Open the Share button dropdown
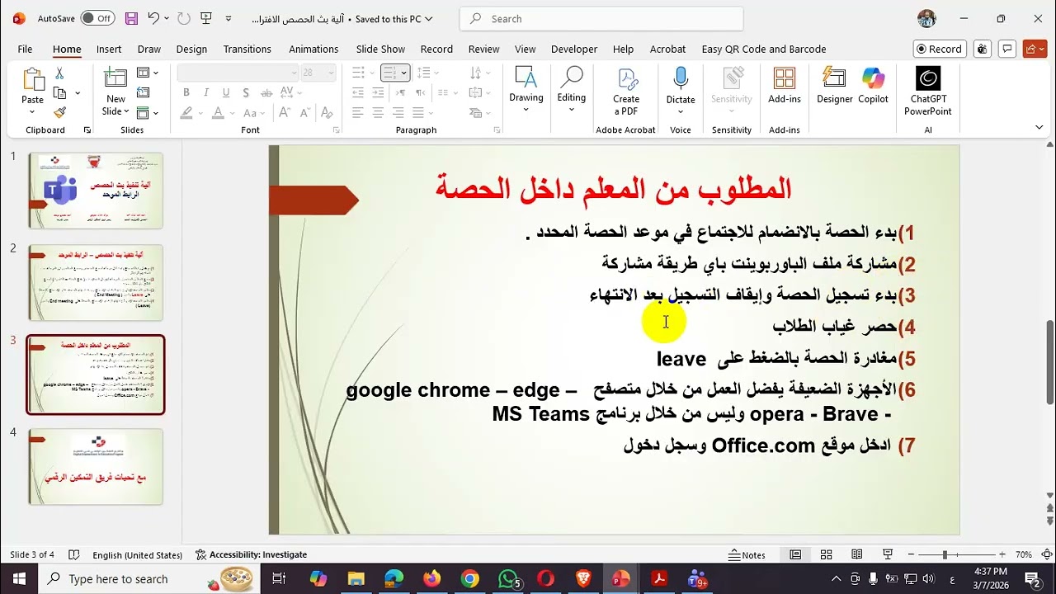1056x594 pixels. click(1035, 49)
